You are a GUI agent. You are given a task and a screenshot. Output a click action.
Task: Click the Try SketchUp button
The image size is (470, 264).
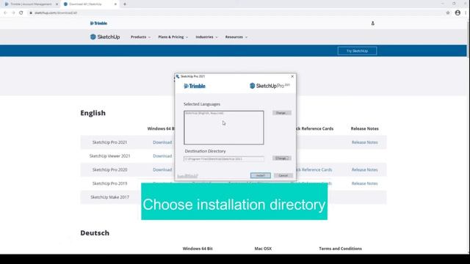click(357, 51)
